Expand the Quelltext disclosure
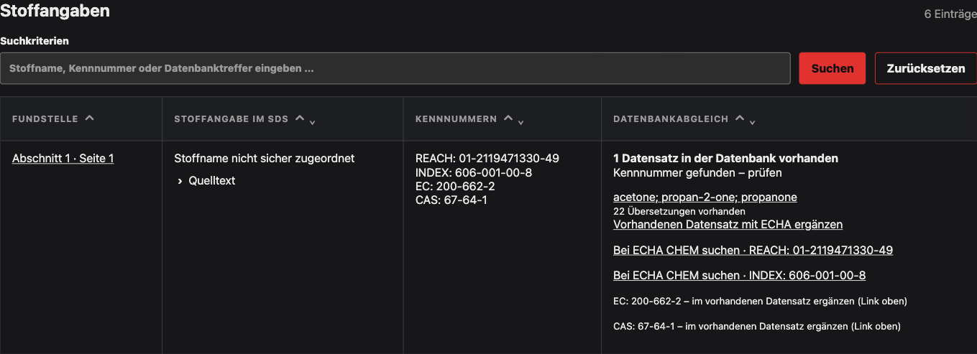 tap(206, 181)
